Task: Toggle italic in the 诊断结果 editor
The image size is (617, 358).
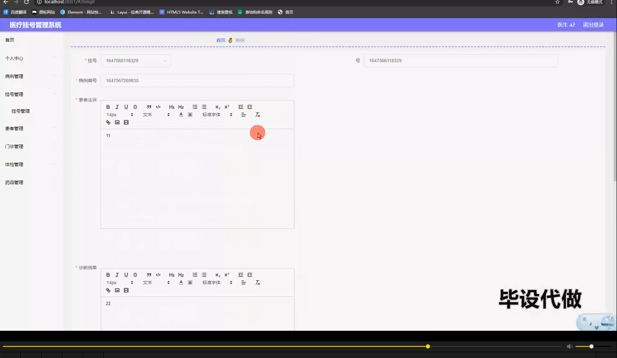Action: pos(117,275)
